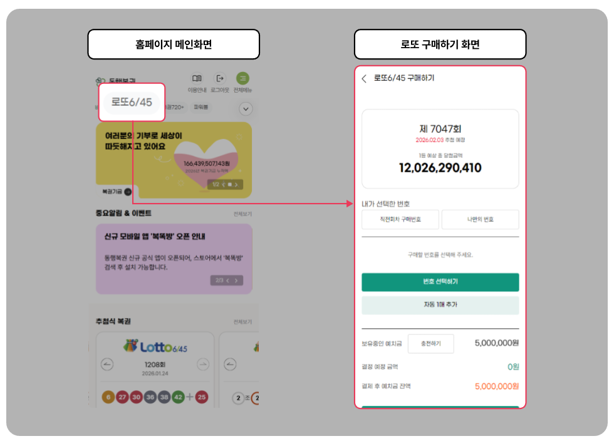Click the 로그아웃 logout icon
This screenshot has height=441, width=614.
(220, 78)
